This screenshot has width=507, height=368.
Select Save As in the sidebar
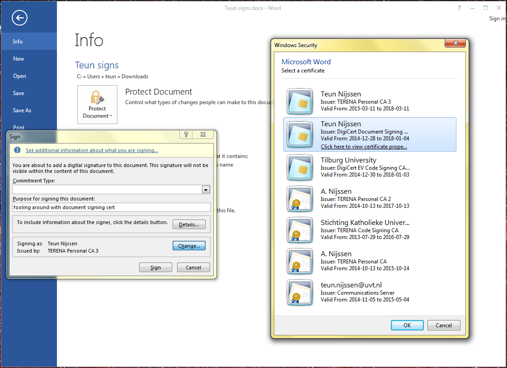pyautogui.click(x=22, y=110)
